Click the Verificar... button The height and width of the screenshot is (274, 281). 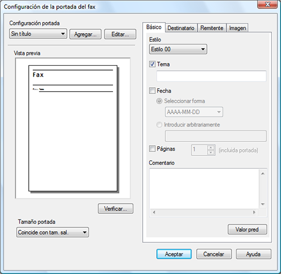116,209
